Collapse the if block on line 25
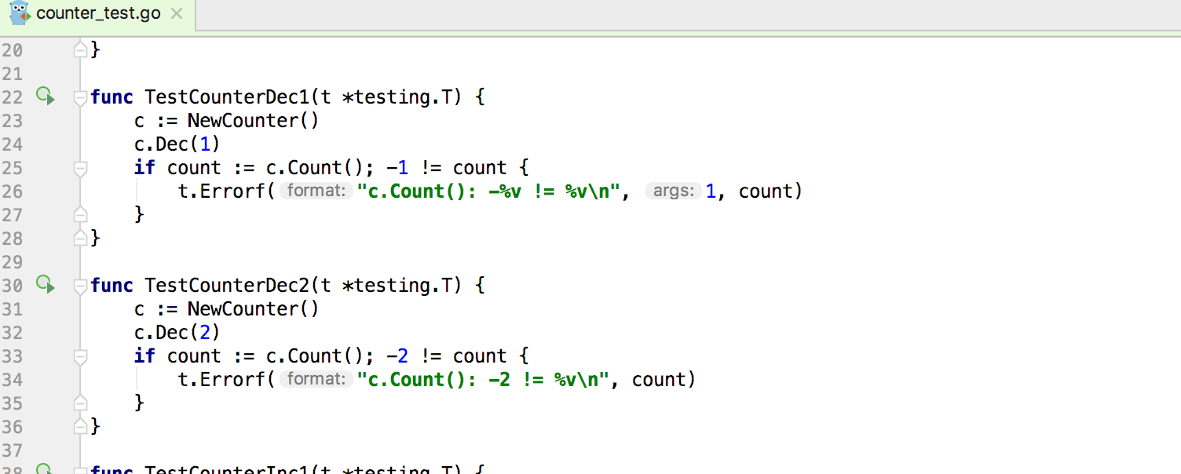Viewport: 1181px width, 474px height. coord(80,168)
